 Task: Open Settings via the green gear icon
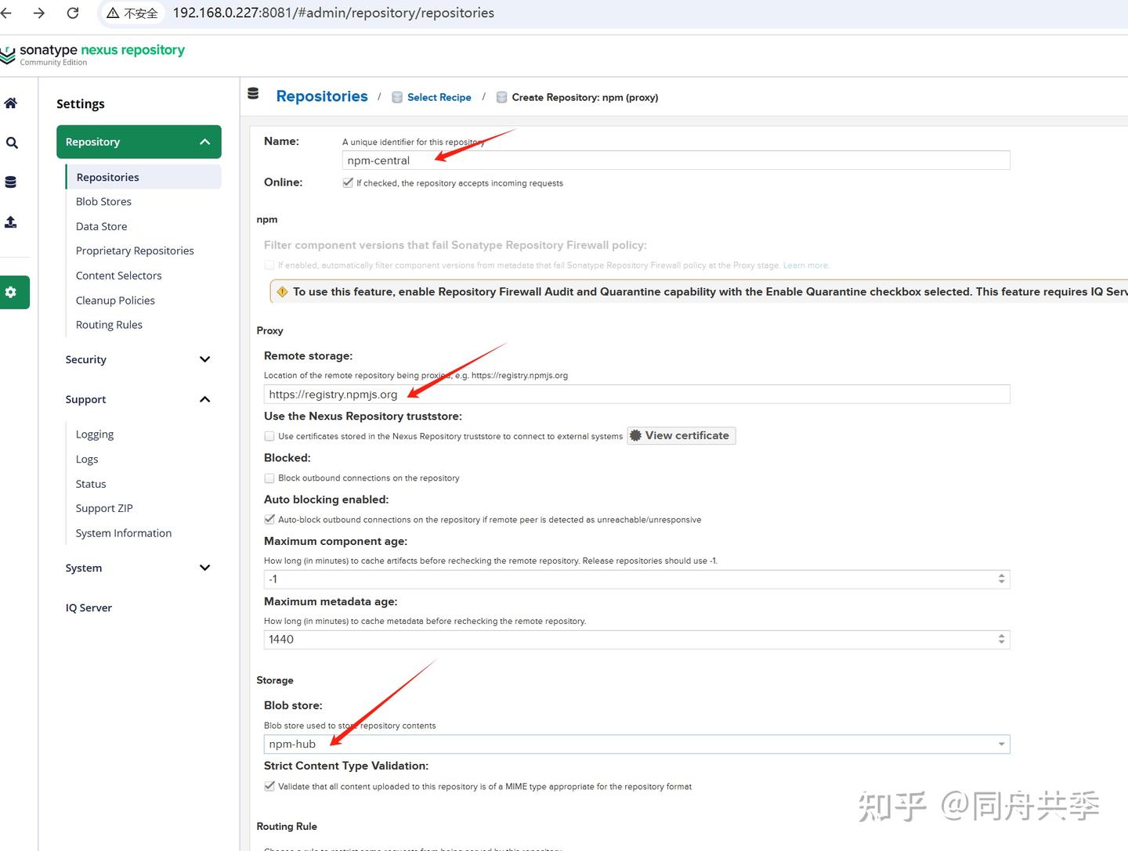(11, 291)
